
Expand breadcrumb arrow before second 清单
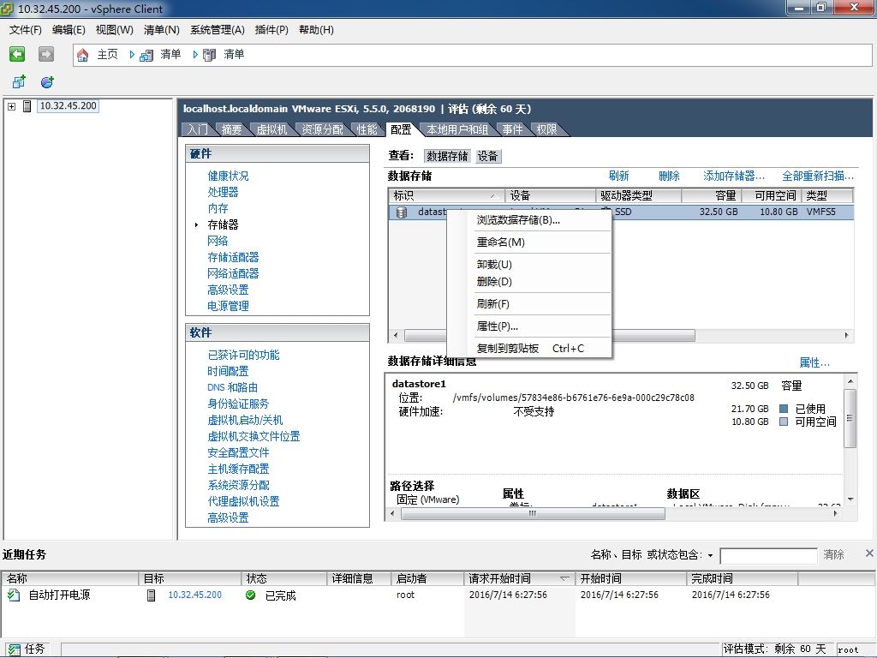pos(195,54)
